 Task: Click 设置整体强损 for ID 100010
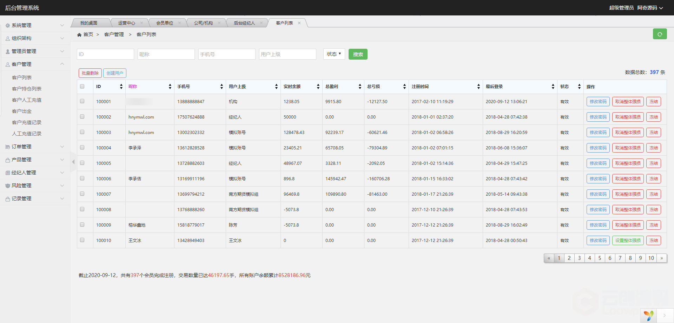pyautogui.click(x=628, y=241)
